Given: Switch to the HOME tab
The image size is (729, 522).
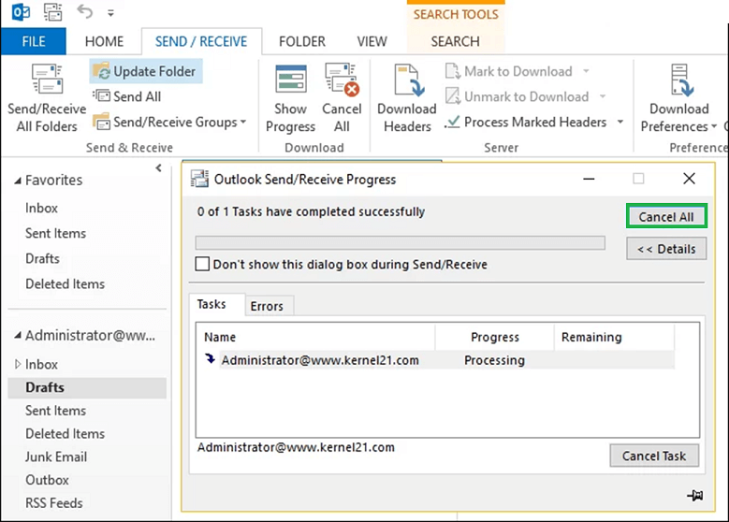Looking at the screenshot, I should pos(104,41).
